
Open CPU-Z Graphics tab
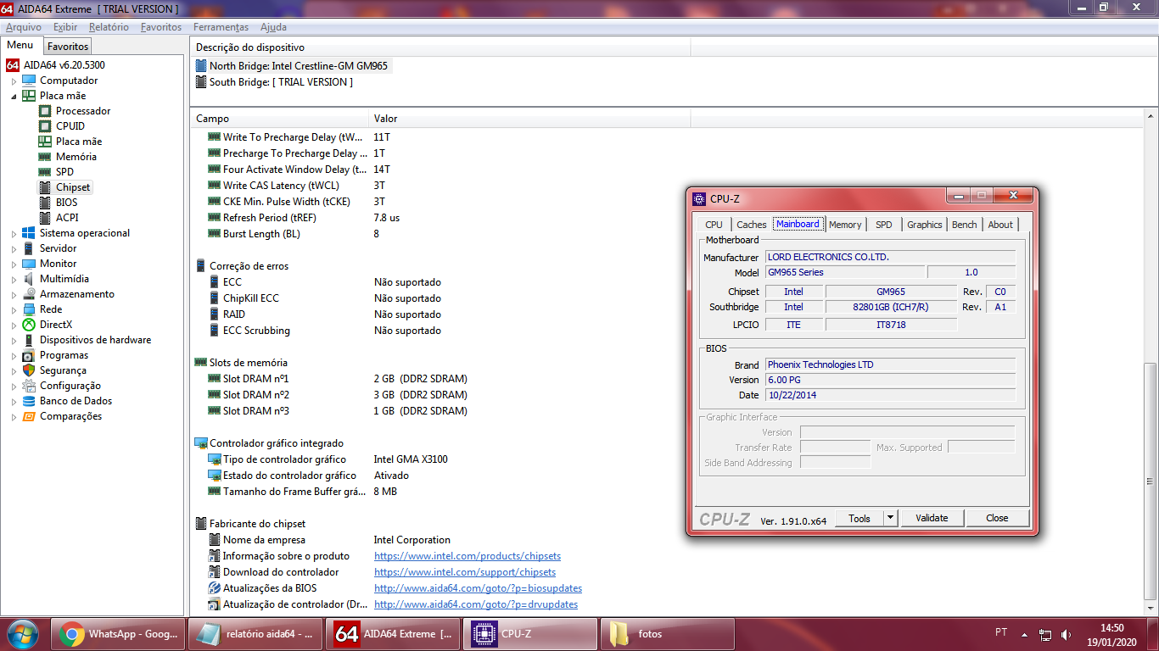pyautogui.click(x=924, y=225)
